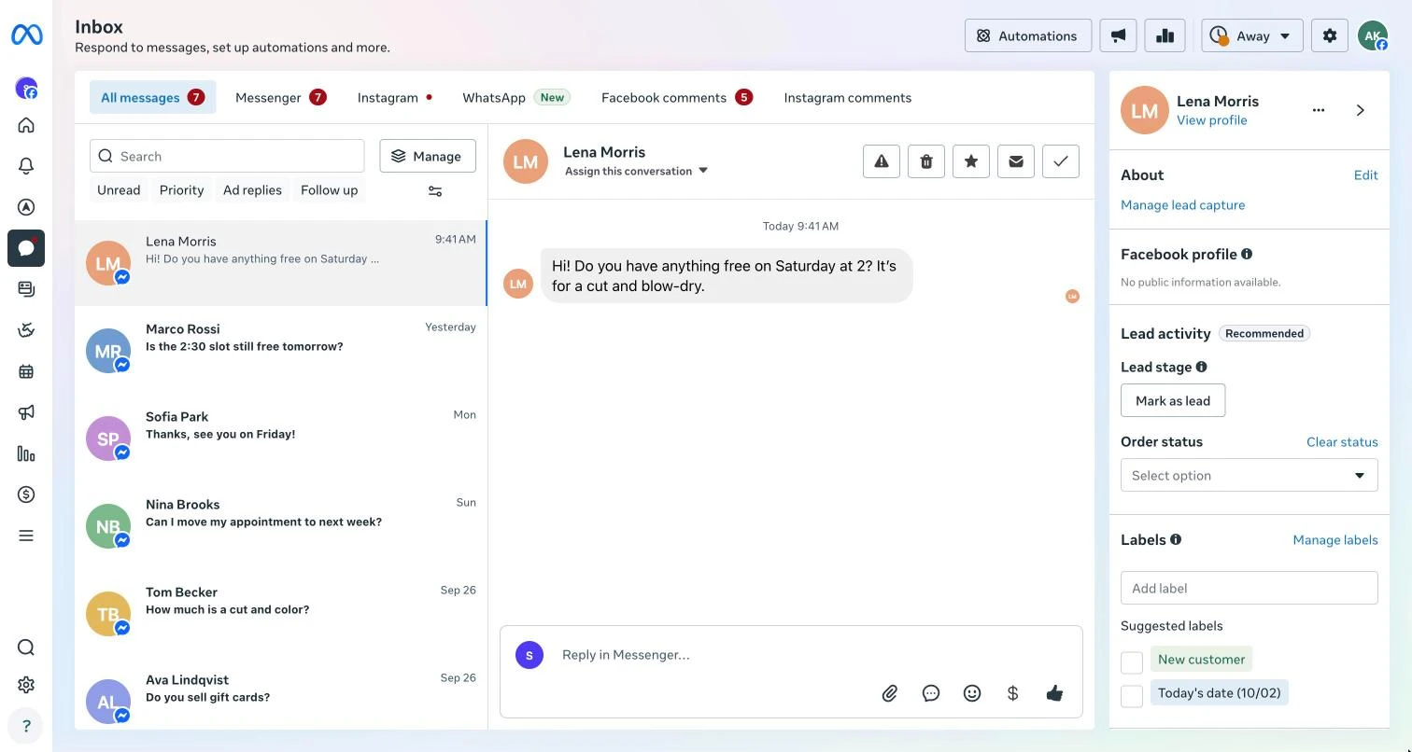Click the Manage button next to search
The height and width of the screenshot is (752, 1412).
click(x=428, y=156)
